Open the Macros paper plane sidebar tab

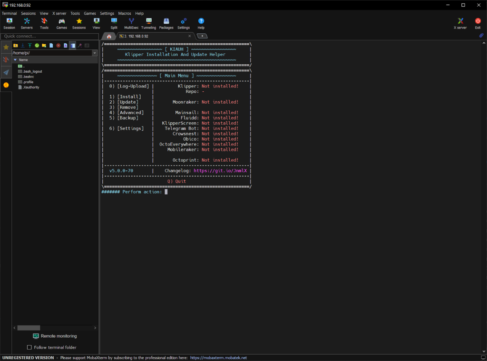tap(6, 72)
